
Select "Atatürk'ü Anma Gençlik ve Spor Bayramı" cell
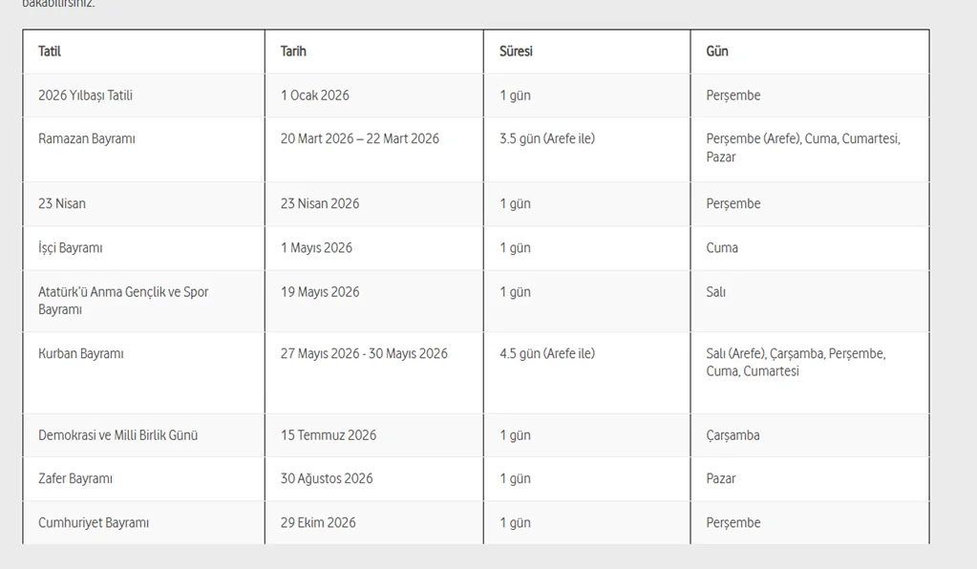(123, 301)
